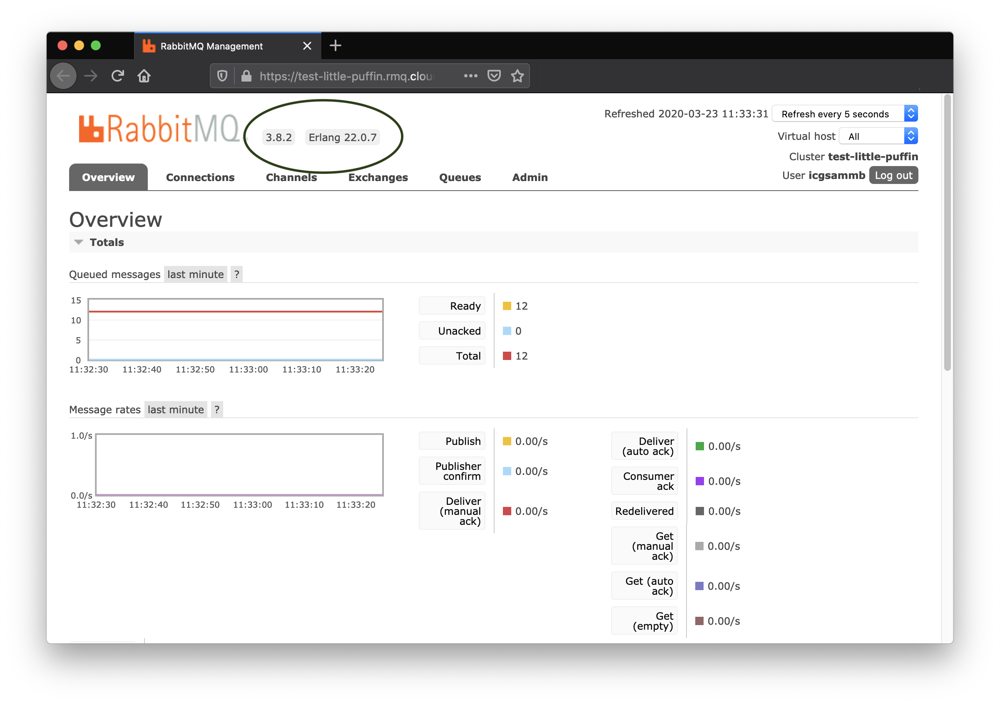Switch to the Connections tab

[x=200, y=177]
